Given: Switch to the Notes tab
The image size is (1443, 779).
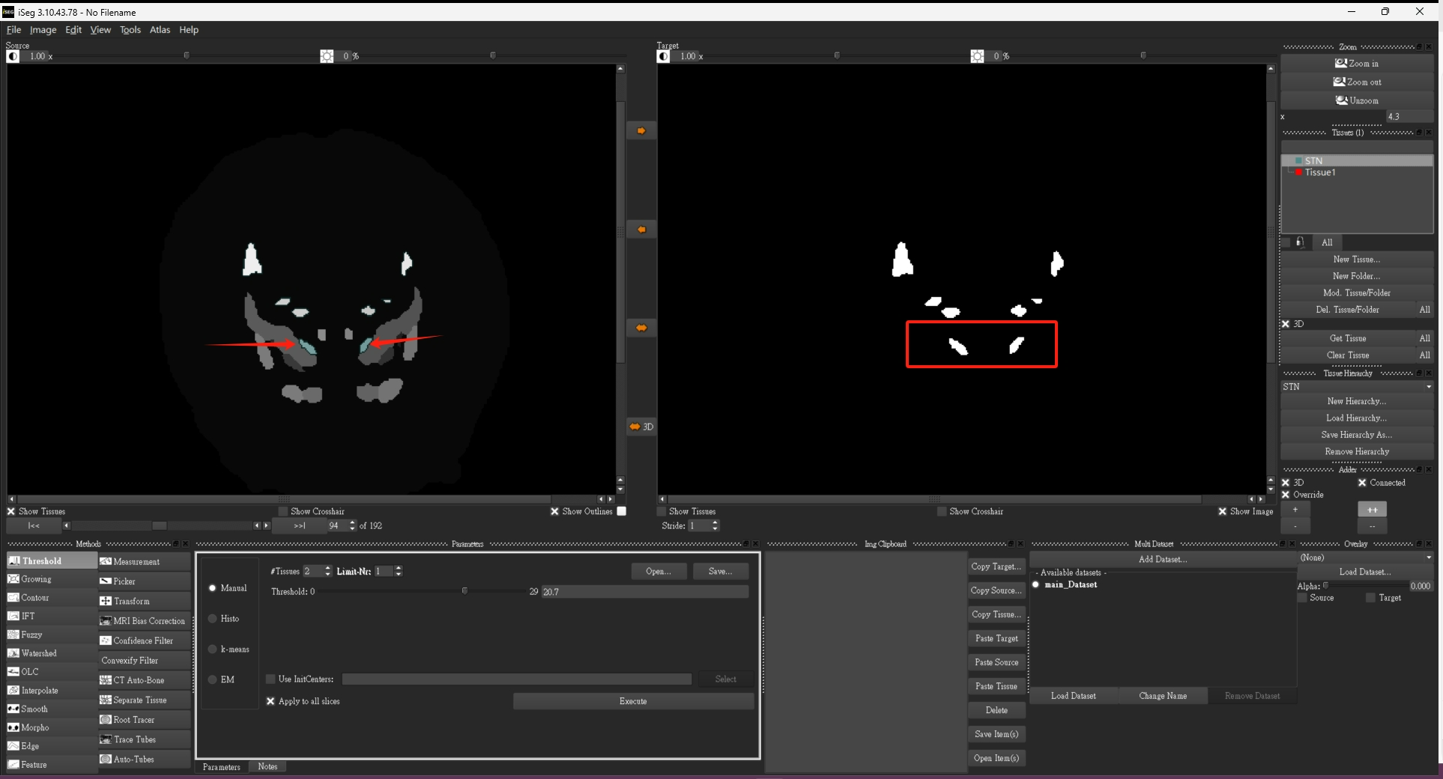Looking at the screenshot, I should tap(267, 766).
